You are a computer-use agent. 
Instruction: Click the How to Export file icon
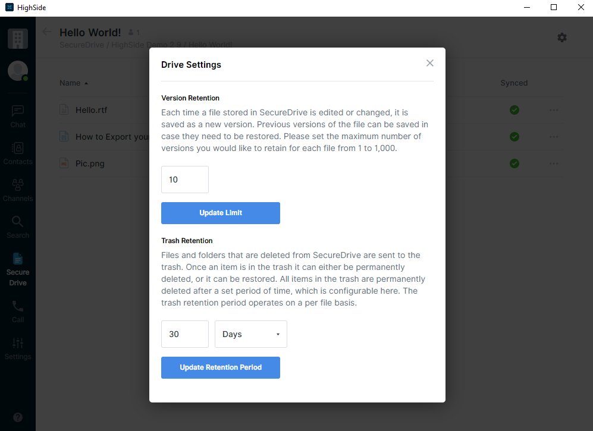pyautogui.click(x=64, y=137)
